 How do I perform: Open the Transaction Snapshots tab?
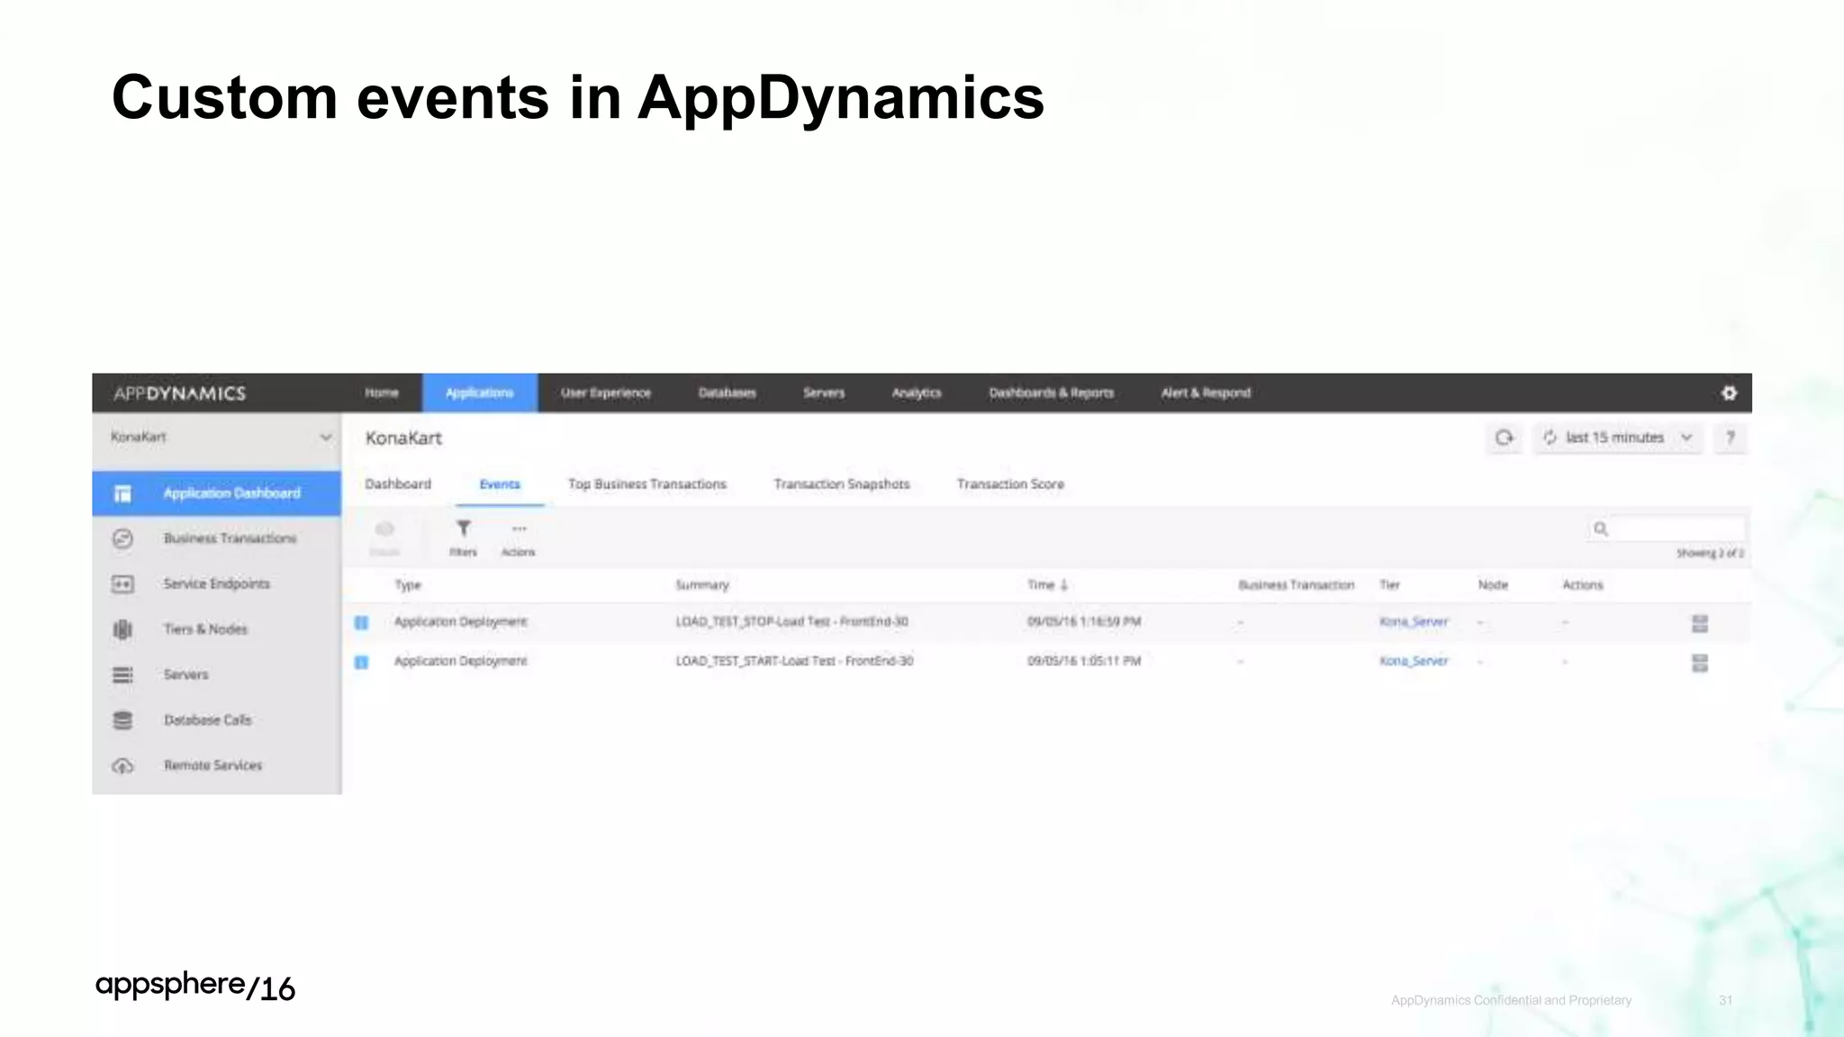[x=842, y=484]
